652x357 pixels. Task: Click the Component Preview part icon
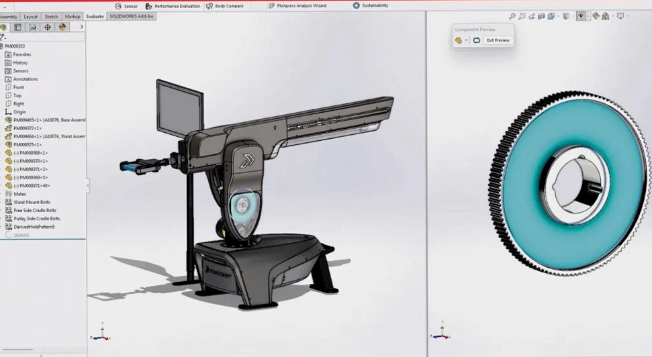[x=459, y=40]
